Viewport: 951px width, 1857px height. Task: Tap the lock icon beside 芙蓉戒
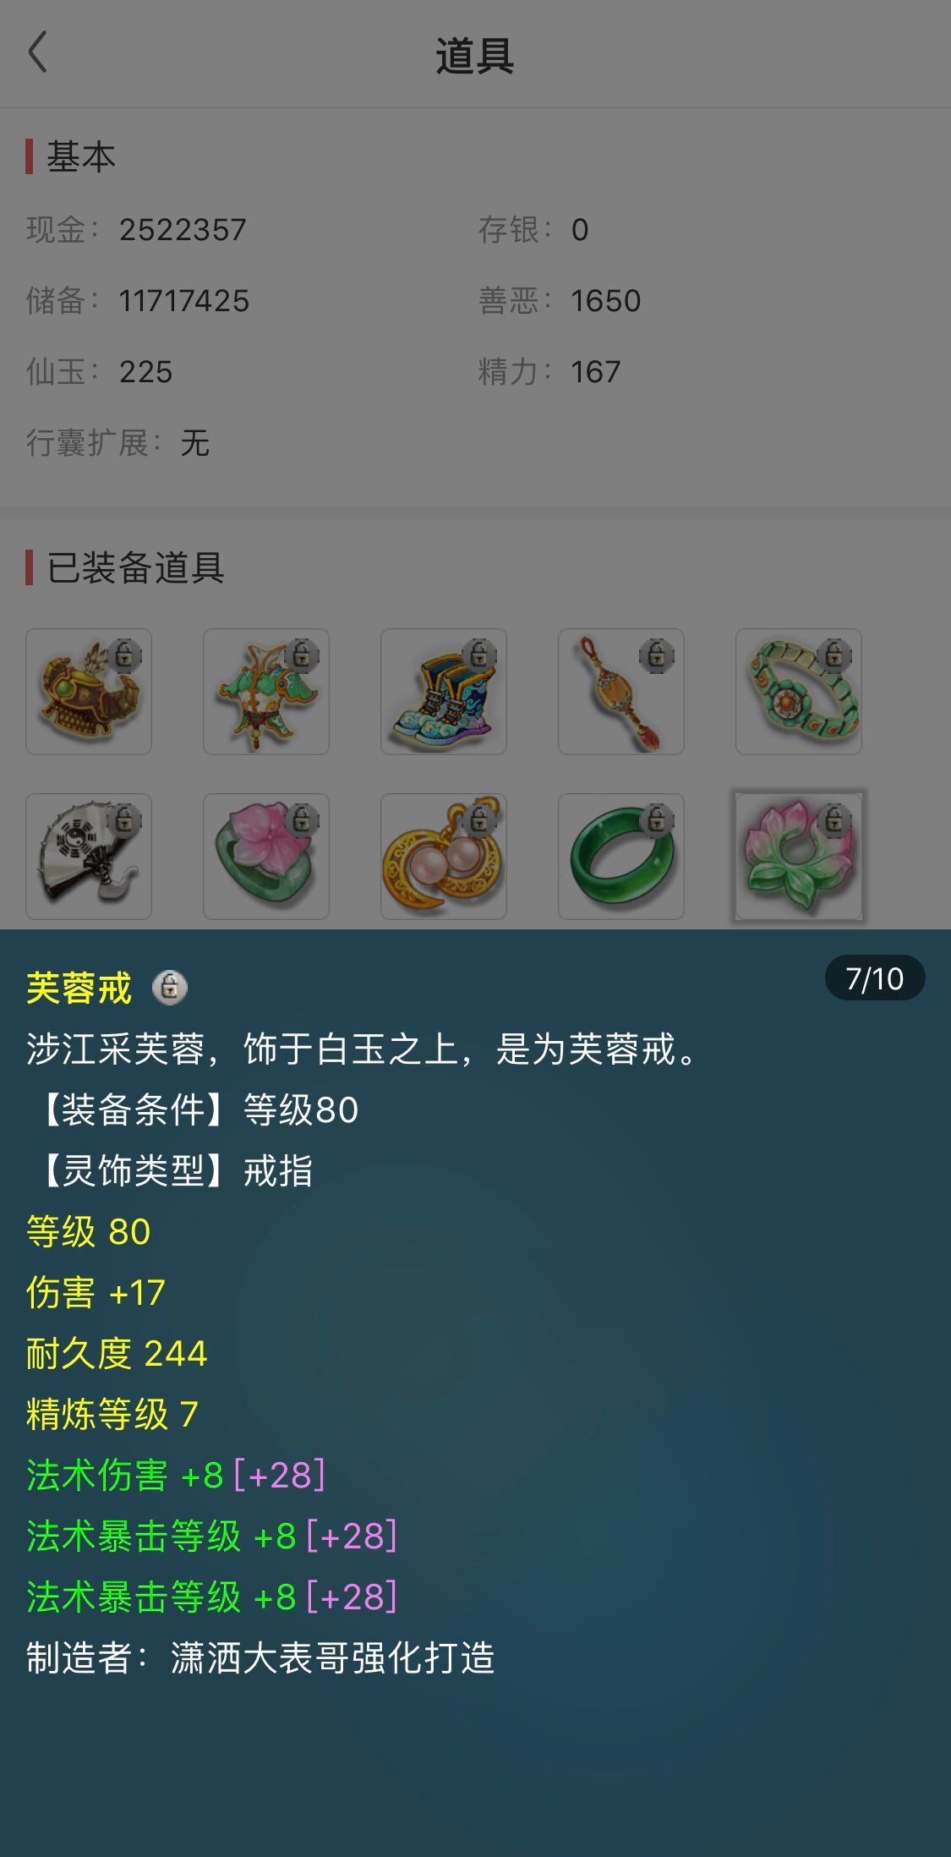tap(170, 987)
